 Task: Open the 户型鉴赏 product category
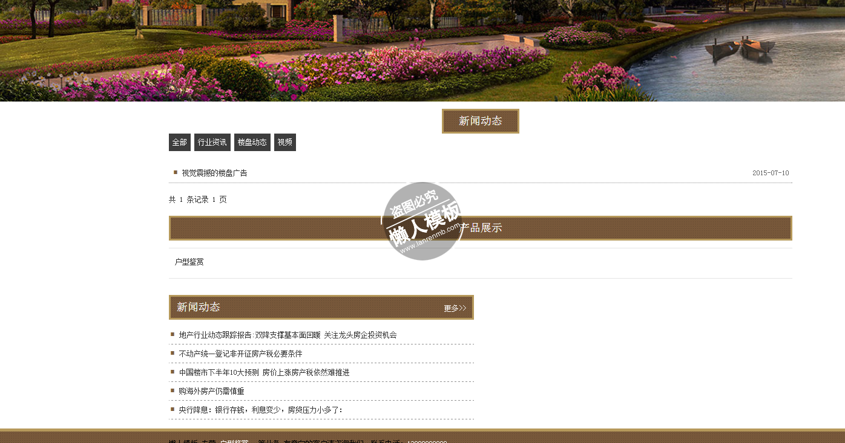189,262
